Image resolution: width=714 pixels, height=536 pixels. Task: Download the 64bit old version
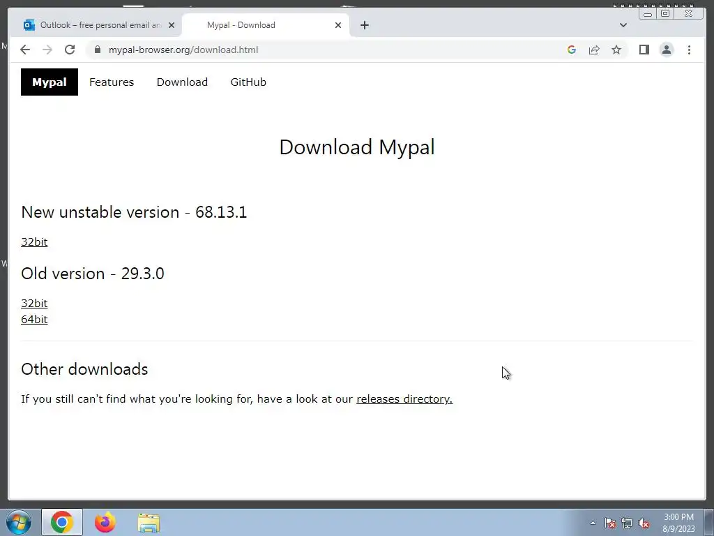click(34, 320)
